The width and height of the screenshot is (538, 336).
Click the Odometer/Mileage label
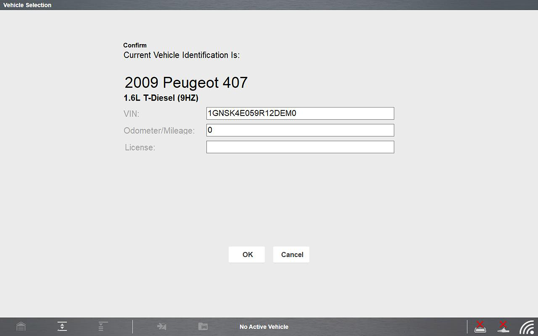coord(159,131)
